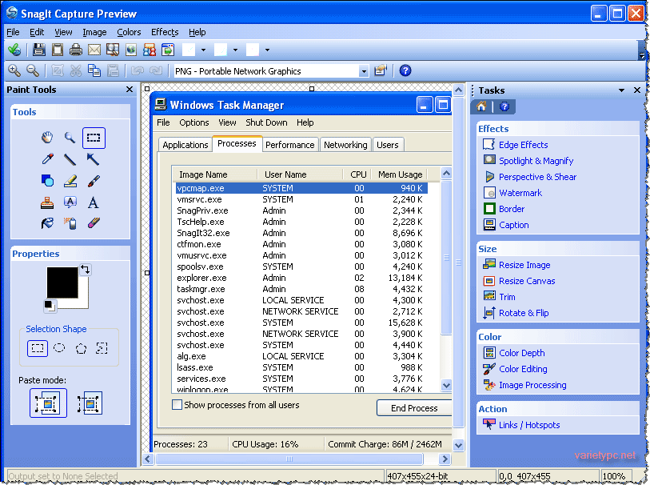Select the Highlight tool
650x485 pixels.
(x=70, y=181)
